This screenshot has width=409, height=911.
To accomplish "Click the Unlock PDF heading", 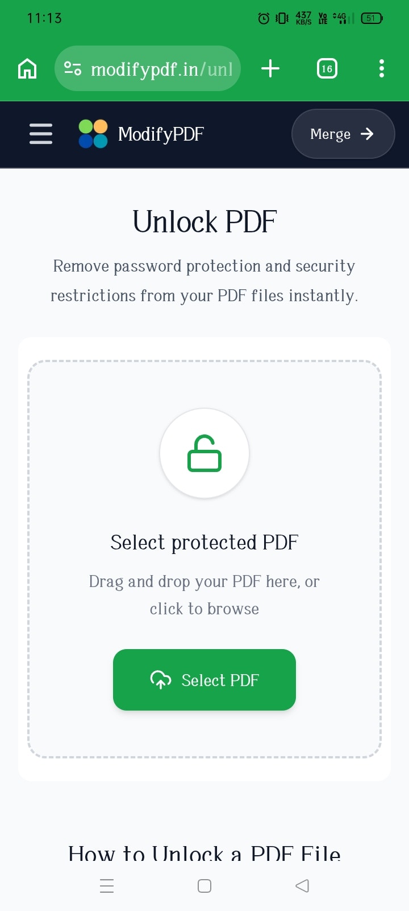I will click(x=204, y=221).
